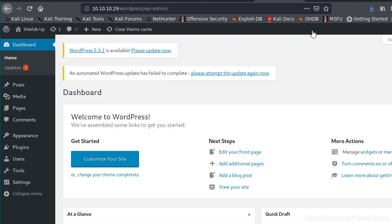This screenshot has height=224, width=392.
Task: Open the Comments menu in sidebar
Action: tap(27, 120)
